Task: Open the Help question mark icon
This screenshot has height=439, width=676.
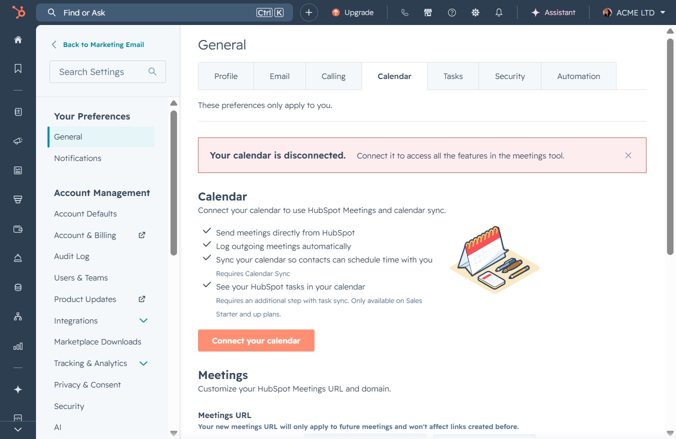Action: click(x=452, y=12)
